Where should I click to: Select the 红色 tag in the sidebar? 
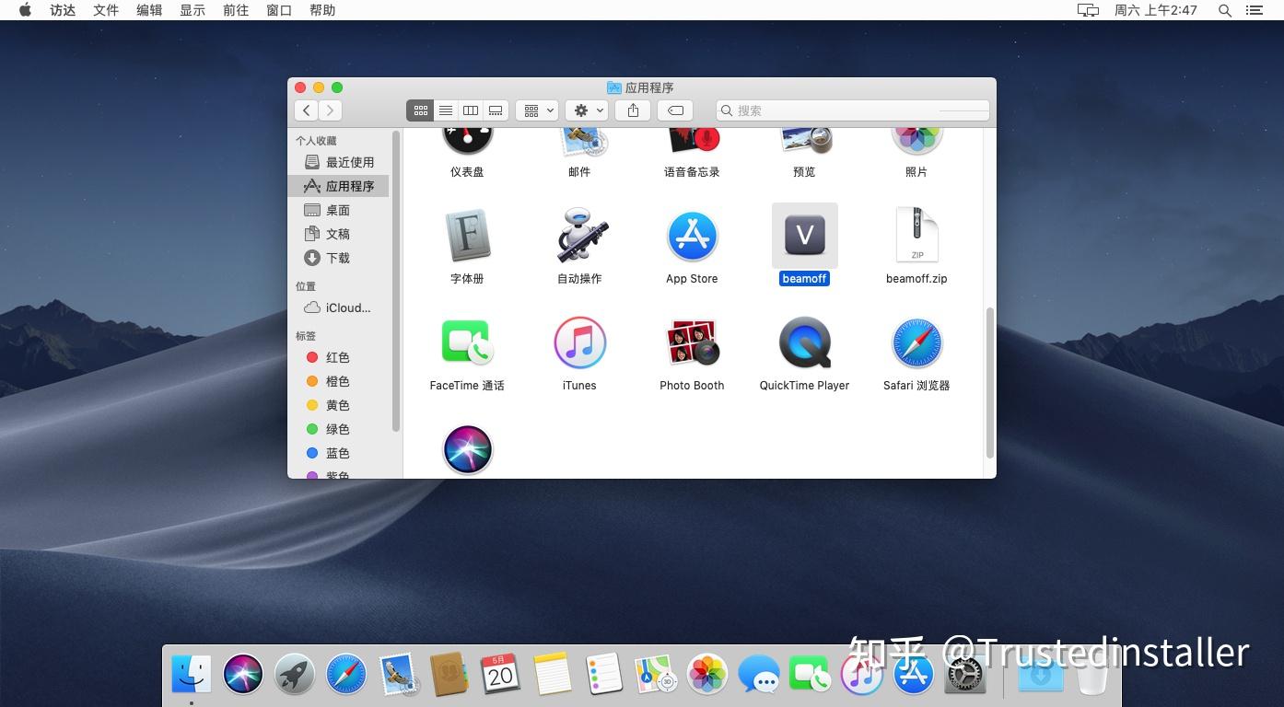coord(337,357)
